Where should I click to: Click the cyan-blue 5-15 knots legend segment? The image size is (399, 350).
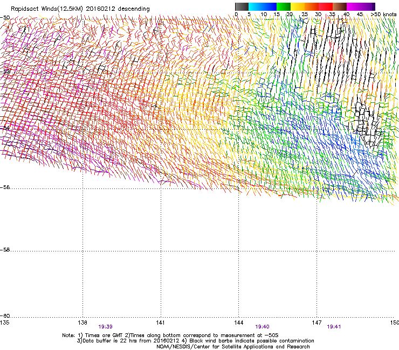tap(263, 6)
